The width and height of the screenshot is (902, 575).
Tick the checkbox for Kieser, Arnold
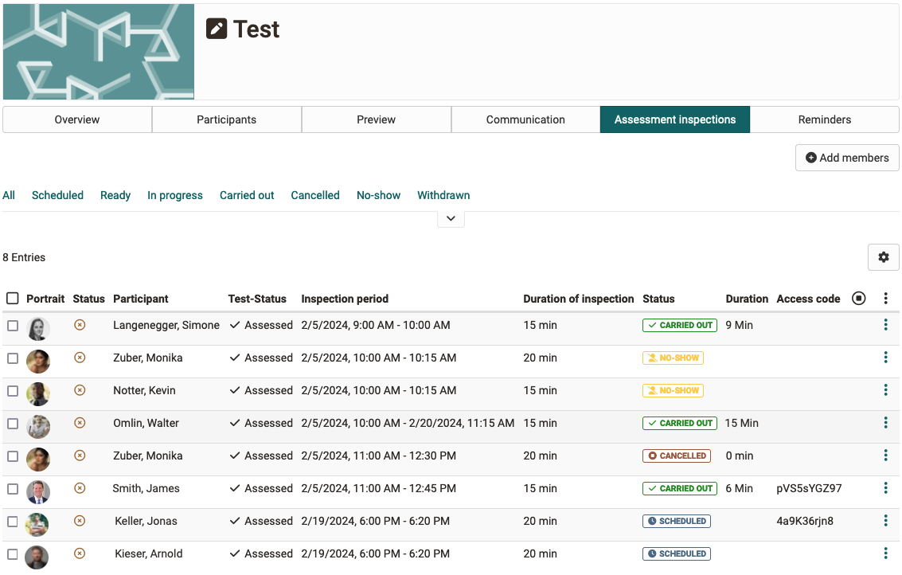pyautogui.click(x=13, y=554)
